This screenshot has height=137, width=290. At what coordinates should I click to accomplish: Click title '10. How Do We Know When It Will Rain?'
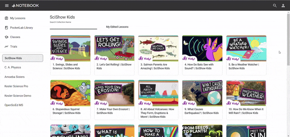pos(246,111)
